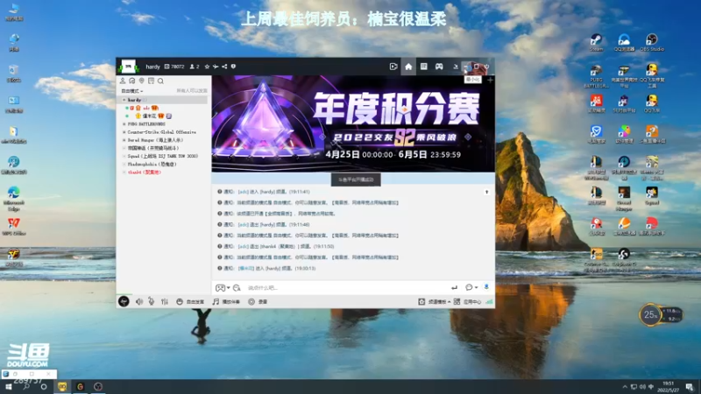Screen dimensions: 701x394
Task: Expand the Counter-Strike Global Offensive channel
Action: (124, 132)
